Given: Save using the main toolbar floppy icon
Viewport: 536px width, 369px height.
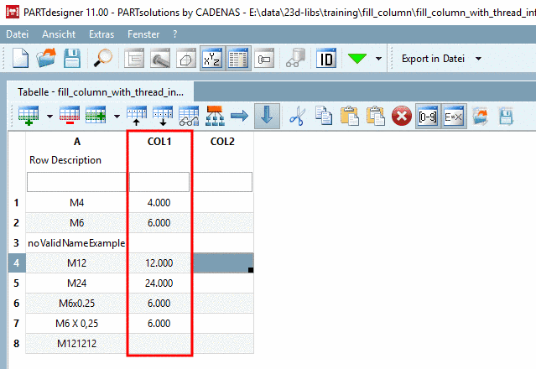Looking at the screenshot, I should point(72,59).
